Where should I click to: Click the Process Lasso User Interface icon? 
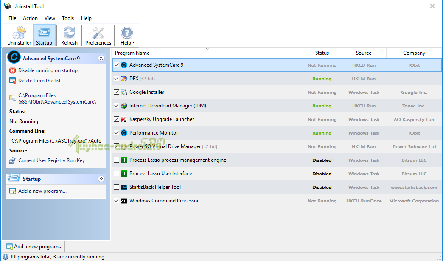point(124,174)
